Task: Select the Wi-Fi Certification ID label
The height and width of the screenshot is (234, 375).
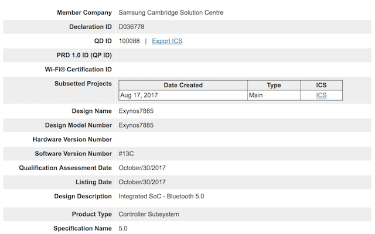Action: pyautogui.click(x=78, y=70)
